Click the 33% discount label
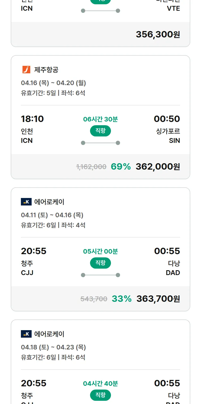This screenshot has height=404, width=201. pos(122,299)
